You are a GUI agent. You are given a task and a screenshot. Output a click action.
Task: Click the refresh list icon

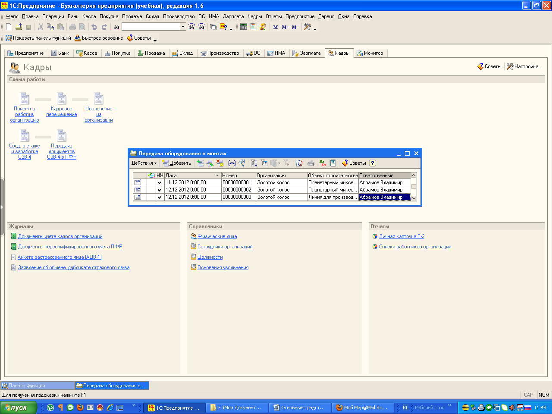pos(299,163)
